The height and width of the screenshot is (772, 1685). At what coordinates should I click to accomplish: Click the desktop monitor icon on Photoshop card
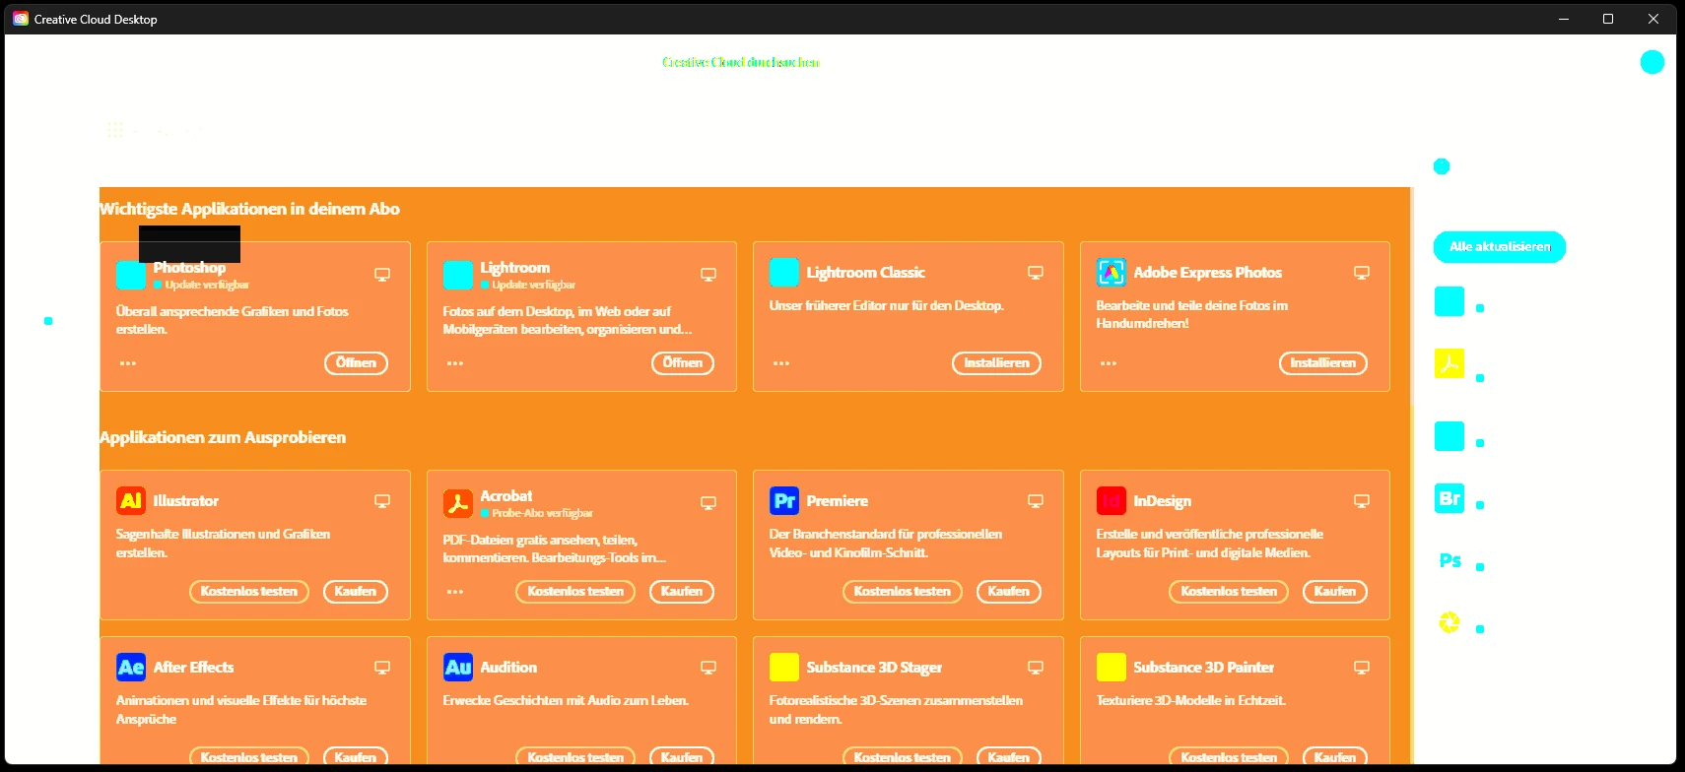pos(382,275)
